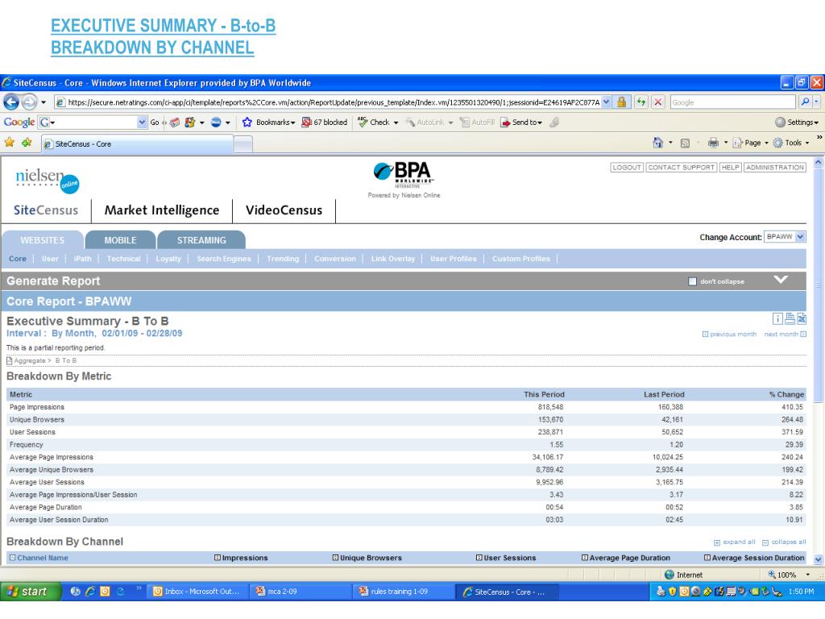Toggle sort icon beside Unique Browsers column
825x619 pixels.
[x=335, y=558]
